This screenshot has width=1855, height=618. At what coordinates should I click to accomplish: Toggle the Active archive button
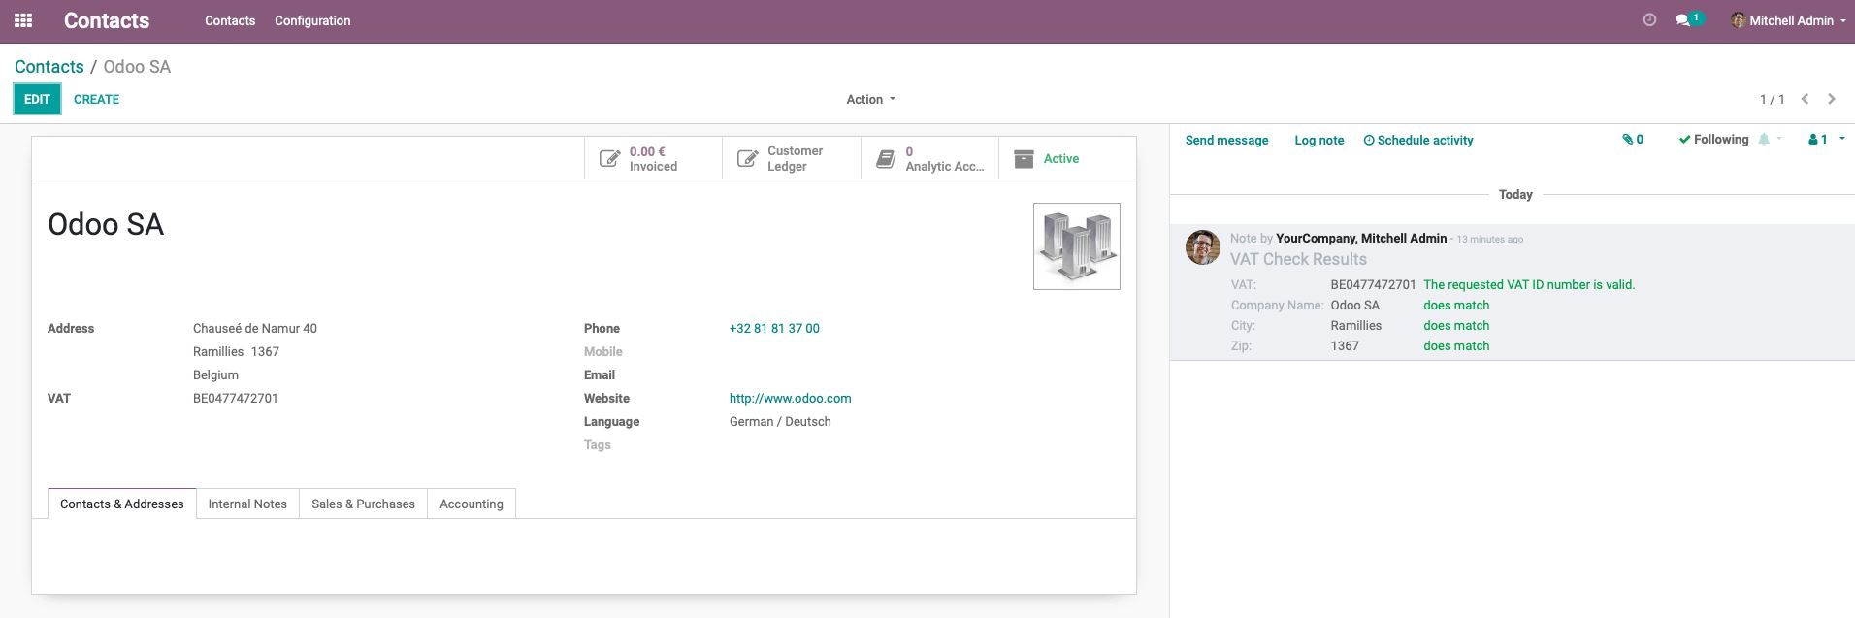[x=1067, y=158]
